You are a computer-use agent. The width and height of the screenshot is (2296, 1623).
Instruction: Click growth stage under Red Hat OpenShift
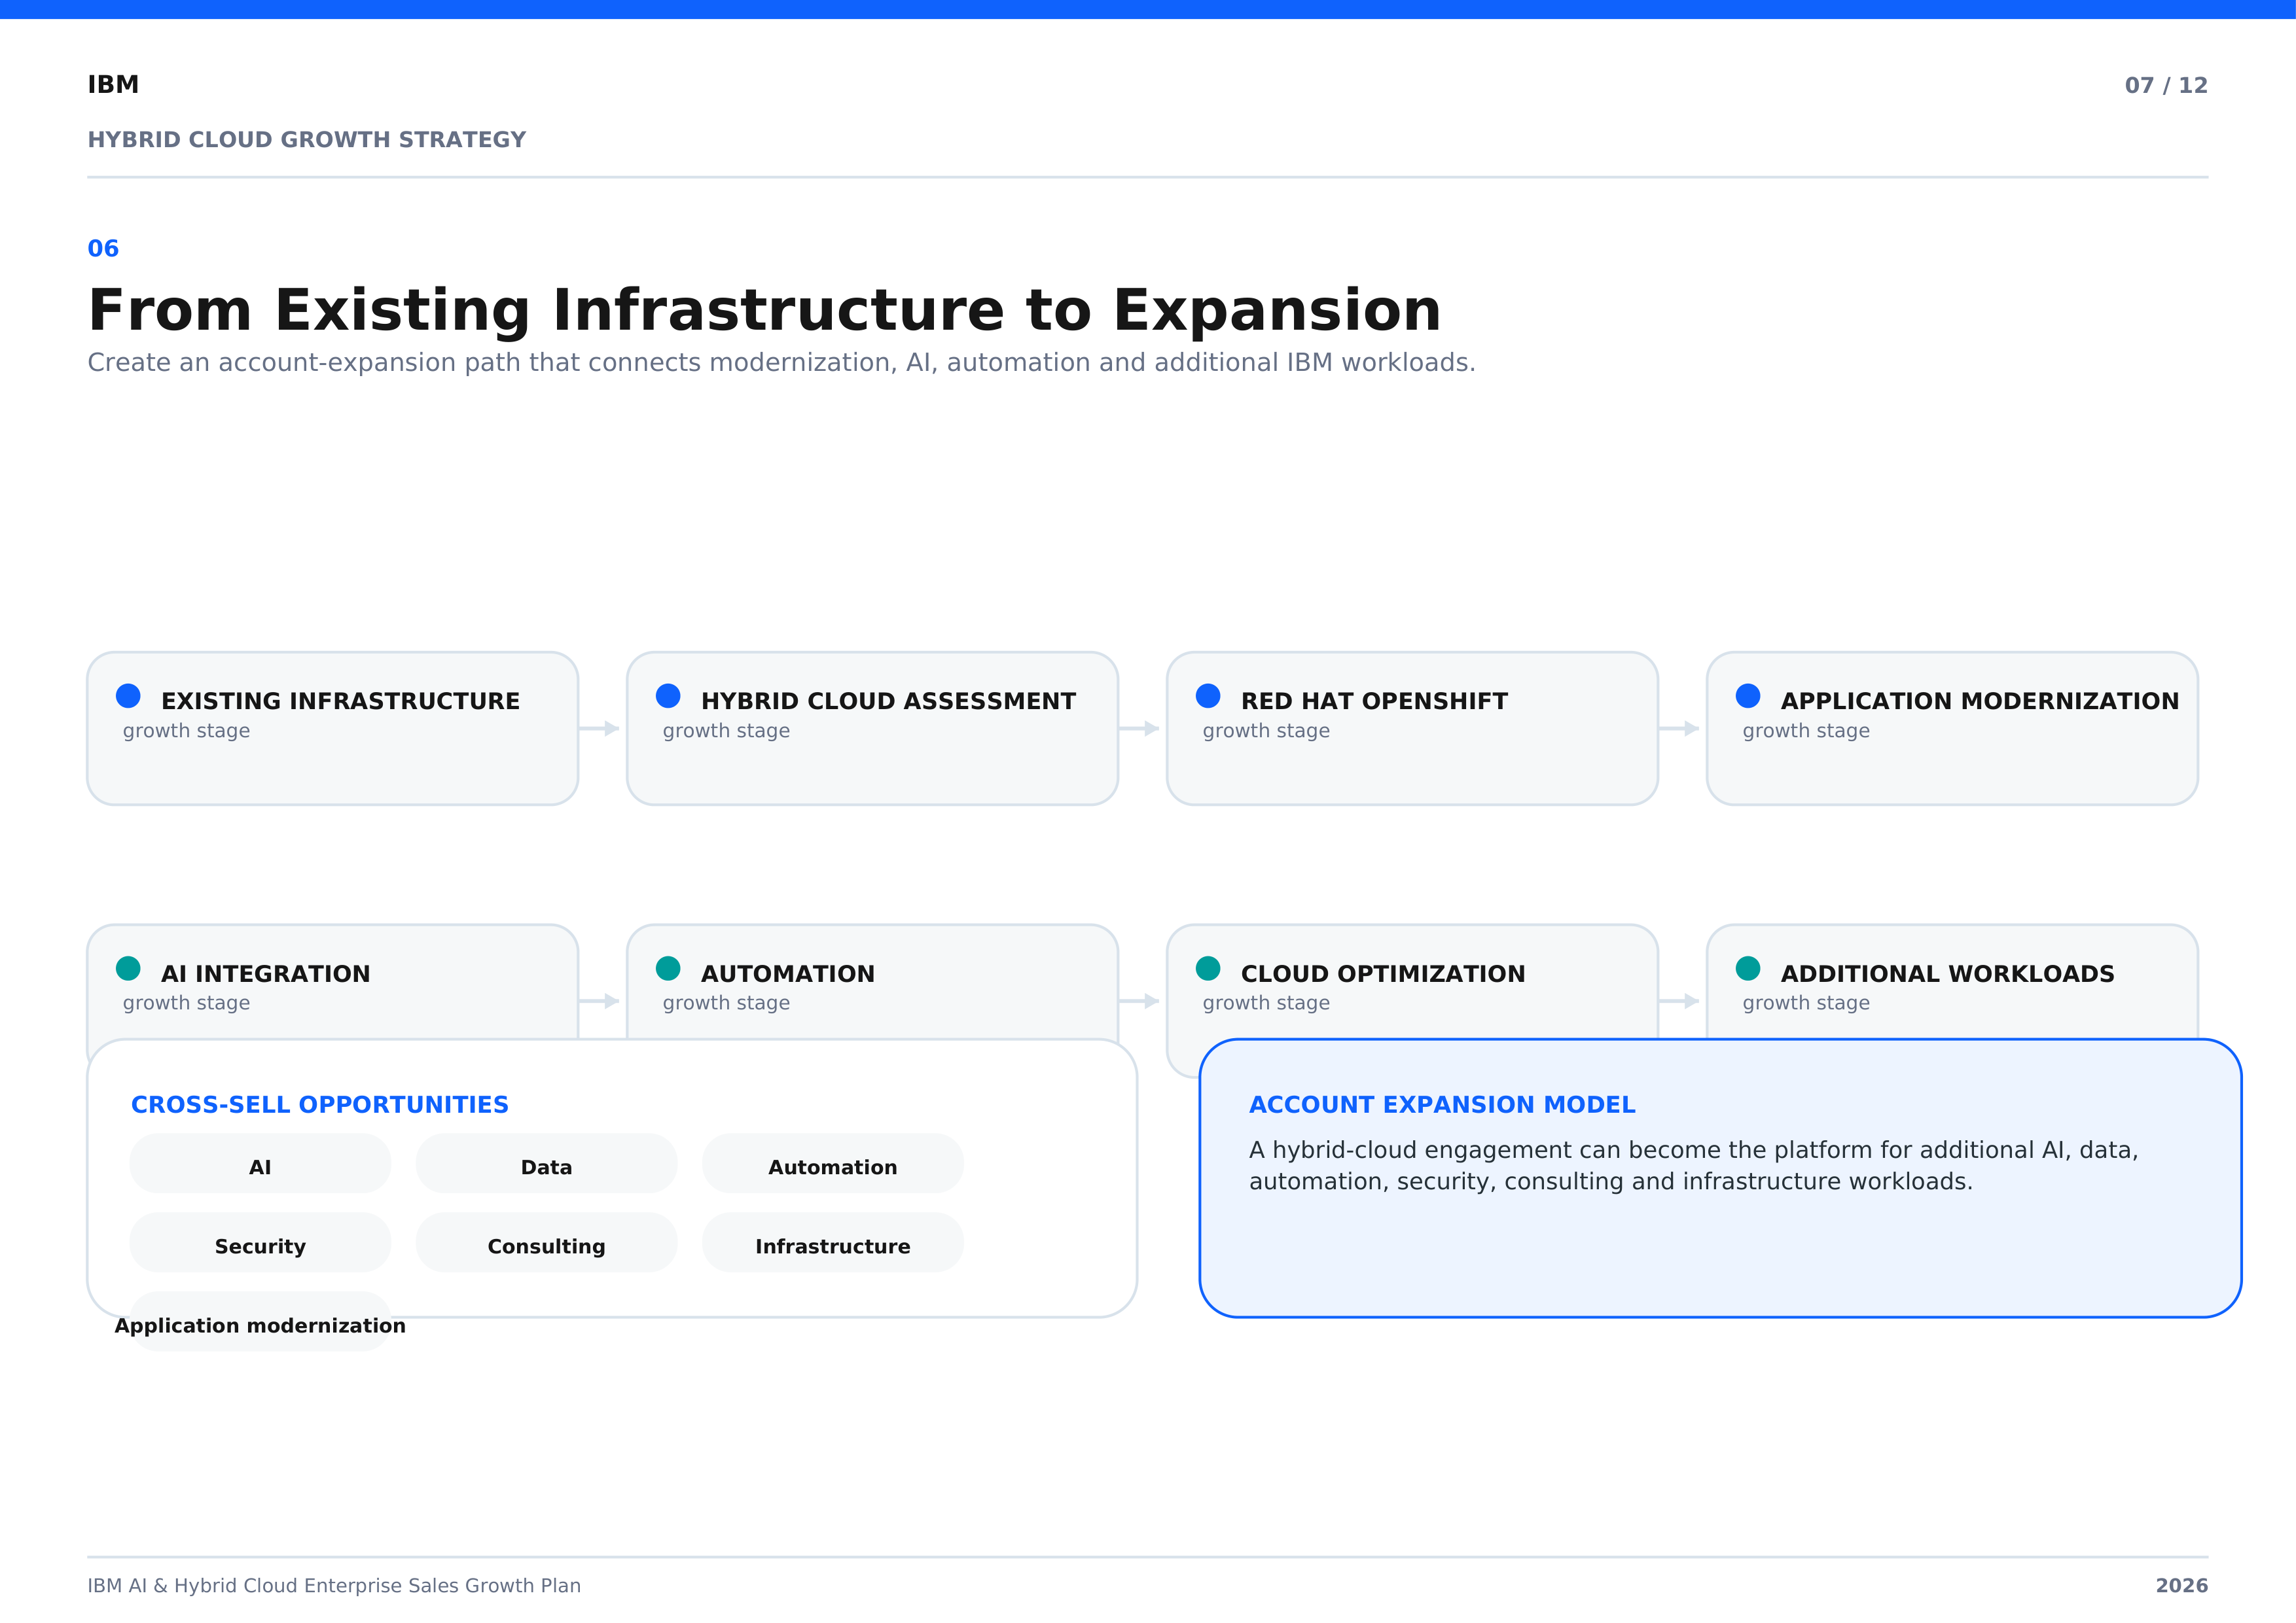point(1266,731)
